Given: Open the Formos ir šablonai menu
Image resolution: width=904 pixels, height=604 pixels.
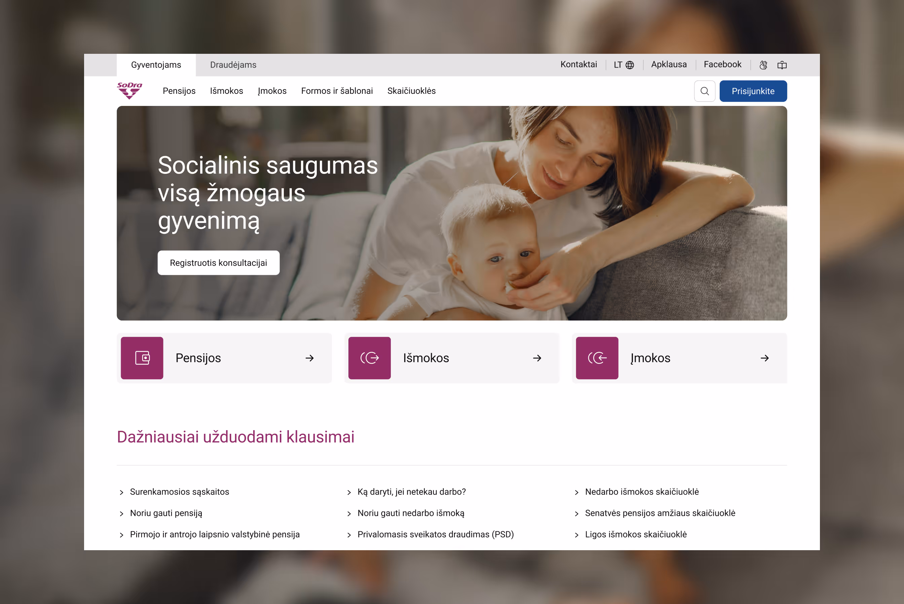Looking at the screenshot, I should click(337, 91).
